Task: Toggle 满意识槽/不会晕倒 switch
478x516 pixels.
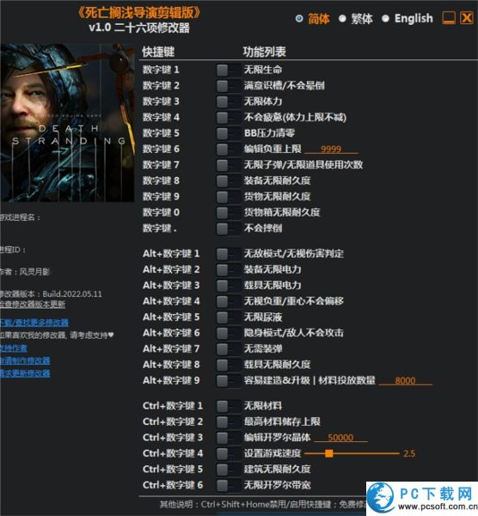Action: (228, 86)
